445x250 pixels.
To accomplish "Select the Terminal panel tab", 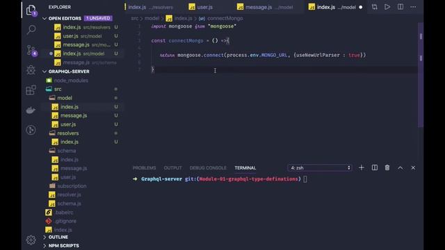I will click(x=245, y=168).
